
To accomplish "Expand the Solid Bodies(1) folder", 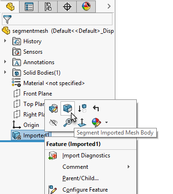I will [x=5, y=72].
